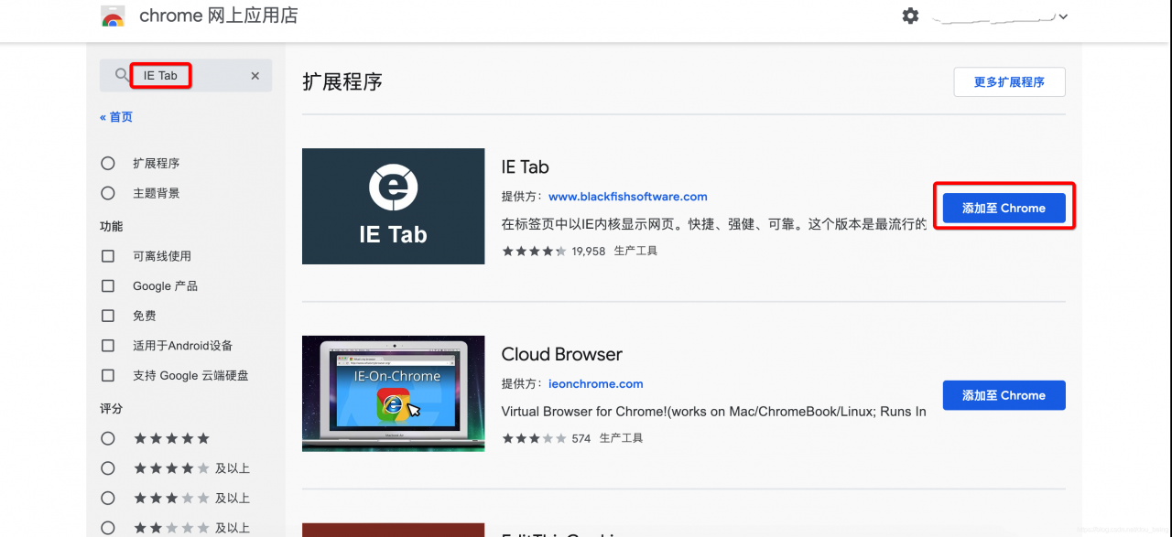Click the IE Tab search input field
Viewport: 1172px width, 537px height.
[x=186, y=76]
